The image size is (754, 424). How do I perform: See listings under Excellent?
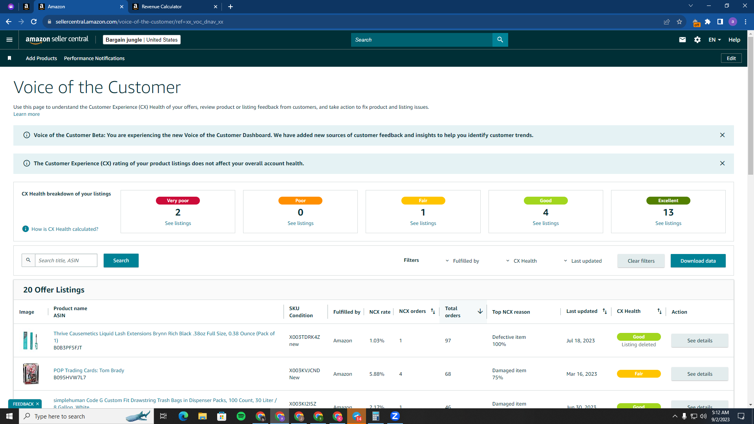point(668,223)
